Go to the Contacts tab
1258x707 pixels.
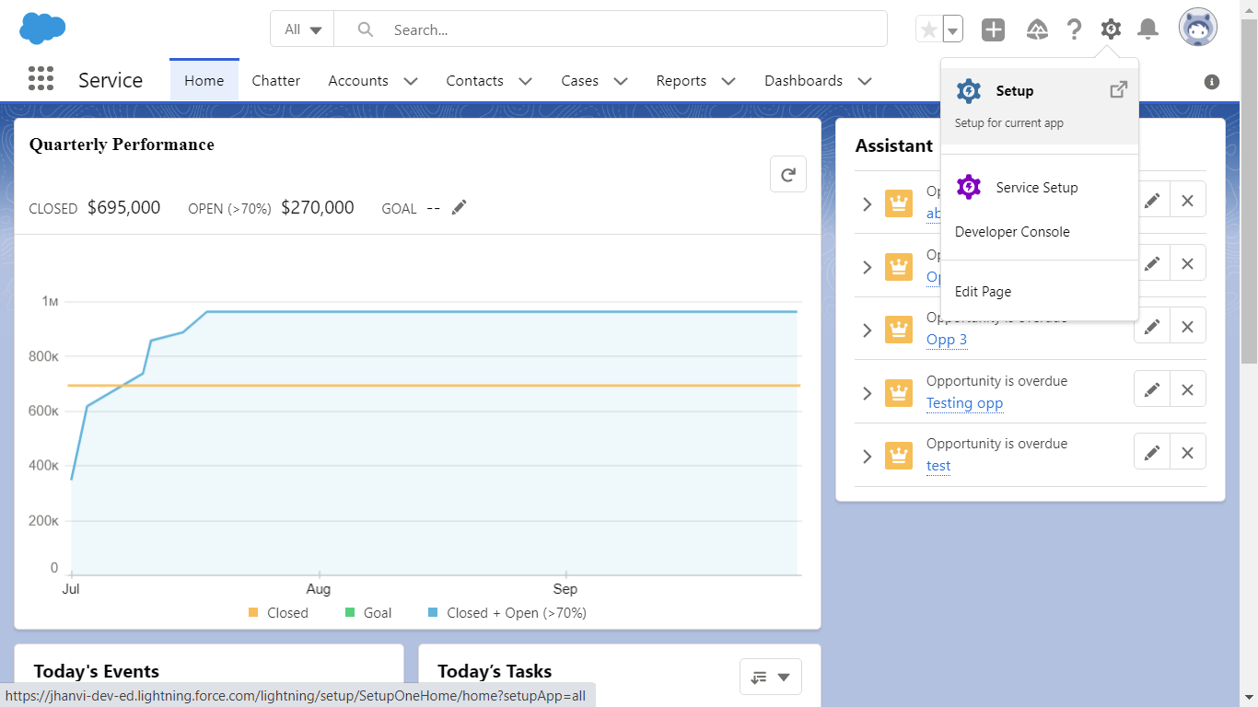(x=474, y=81)
